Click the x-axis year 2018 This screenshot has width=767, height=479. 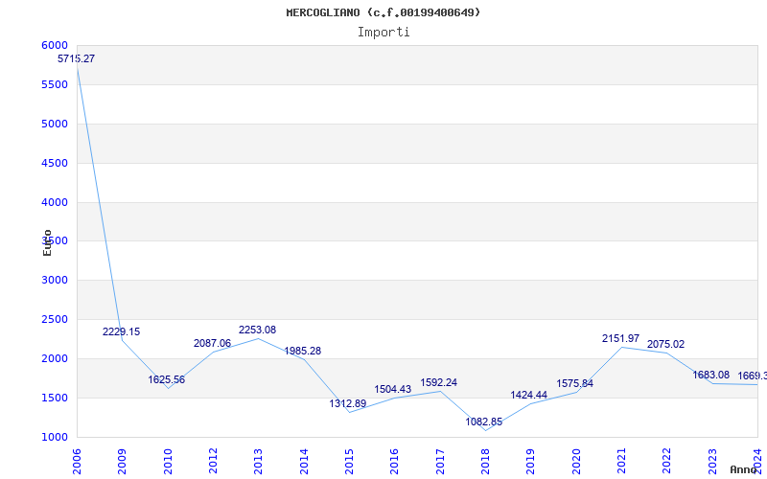tap(485, 462)
